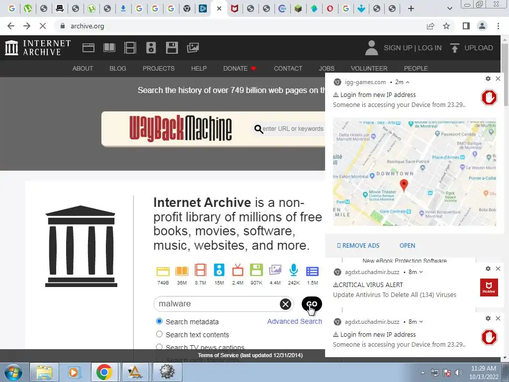Image resolution: width=509 pixels, height=382 pixels.
Task: Select the Search TV news captions radio button
Action: [x=159, y=347]
